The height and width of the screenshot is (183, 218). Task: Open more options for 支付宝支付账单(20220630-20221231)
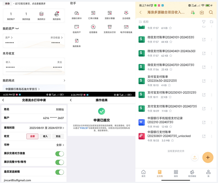coord(211,81)
